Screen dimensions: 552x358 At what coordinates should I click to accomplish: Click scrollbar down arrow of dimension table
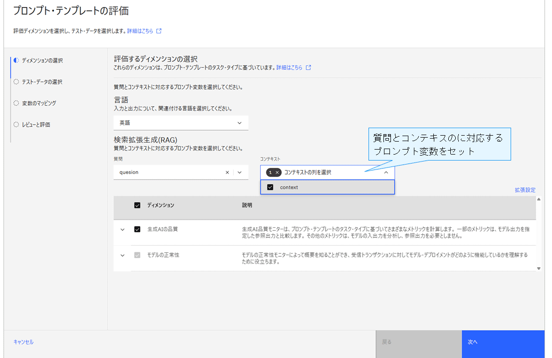pyautogui.click(x=539, y=268)
